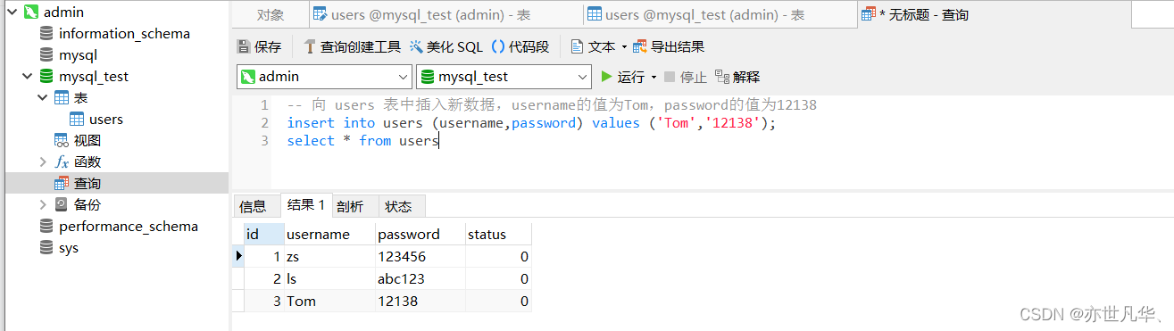Click the Beautify SQL (美化 SQL) icon

(x=416, y=46)
